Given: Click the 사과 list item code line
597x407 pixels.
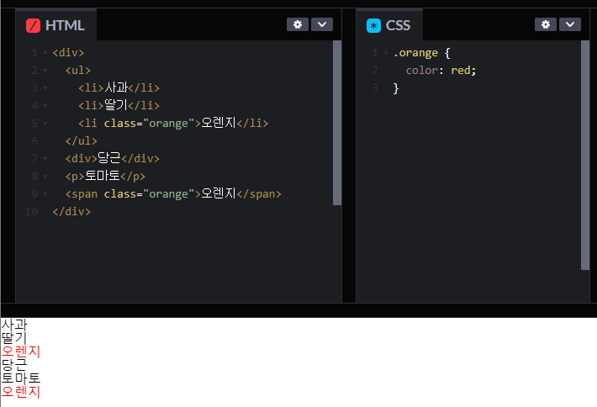Looking at the screenshot, I should [x=119, y=88].
